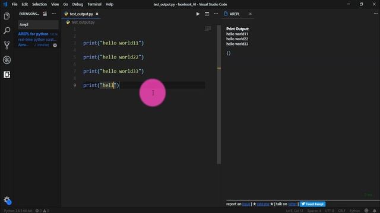This screenshot has height=213, width=380.
Task: Run Python file with play button
Action: coord(198,14)
